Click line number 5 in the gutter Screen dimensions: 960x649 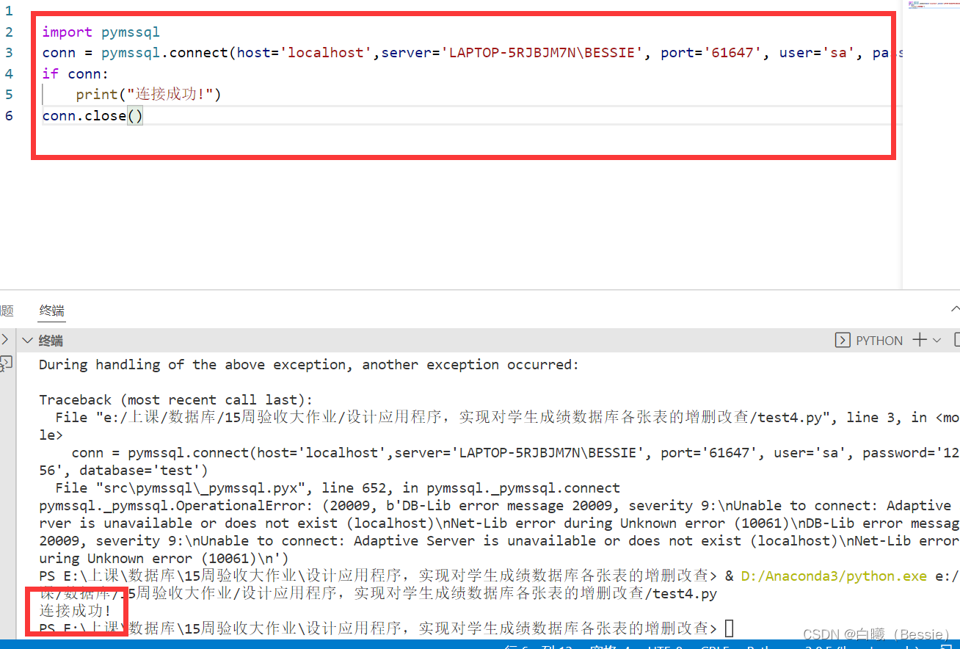pos(9,95)
